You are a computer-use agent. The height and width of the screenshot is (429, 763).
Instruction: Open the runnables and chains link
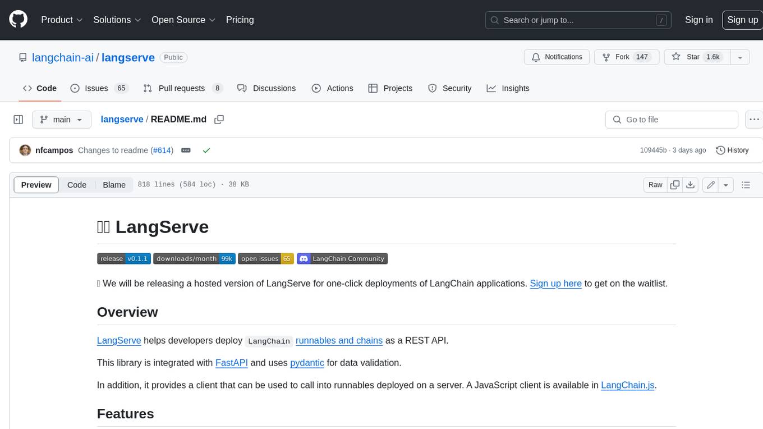coord(339,340)
